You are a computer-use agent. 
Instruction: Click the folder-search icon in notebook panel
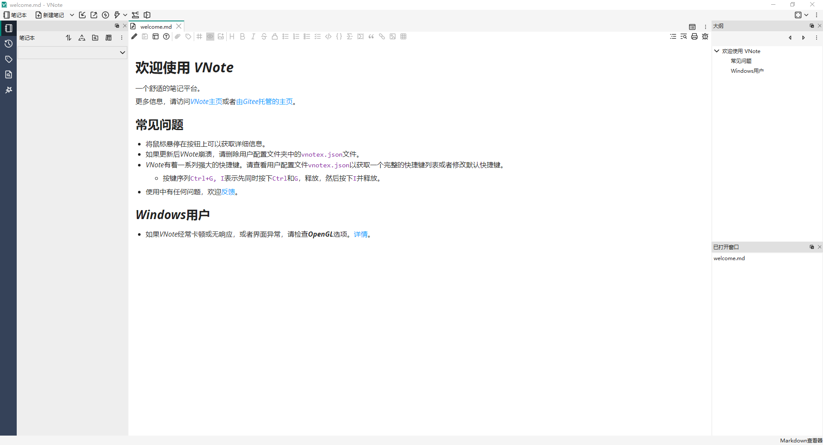coord(95,38)
